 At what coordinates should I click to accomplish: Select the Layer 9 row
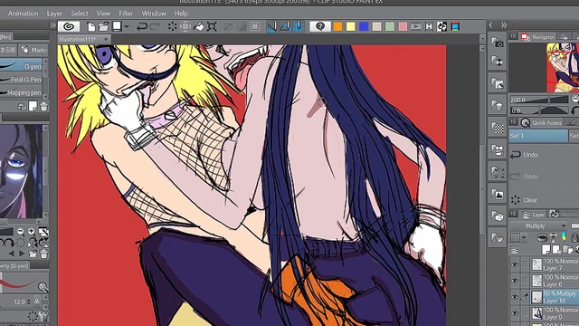(555, 313)
